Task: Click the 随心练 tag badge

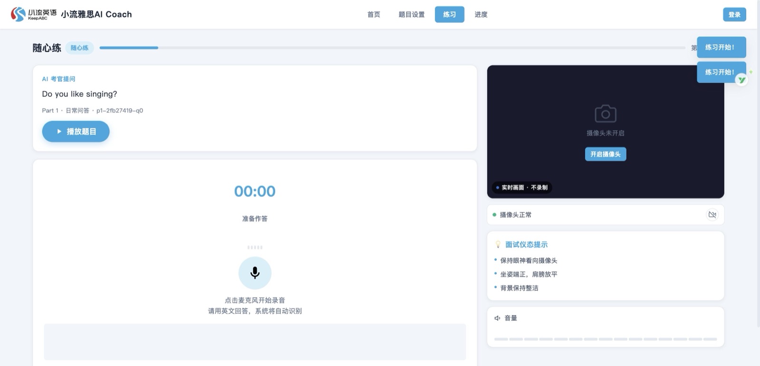Action: click(80, 48)
